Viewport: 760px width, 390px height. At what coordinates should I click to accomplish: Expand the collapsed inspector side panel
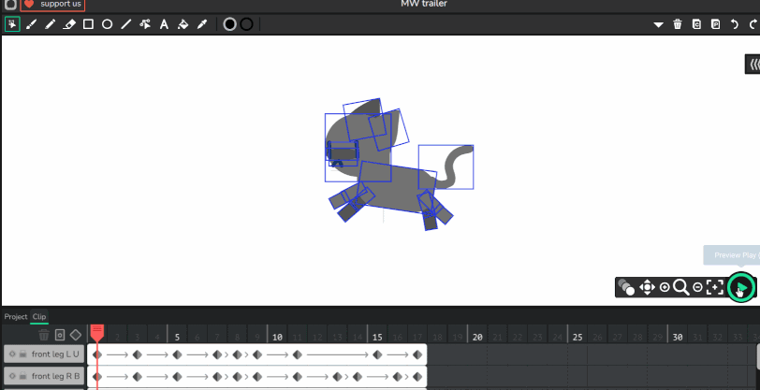[753, 64]
